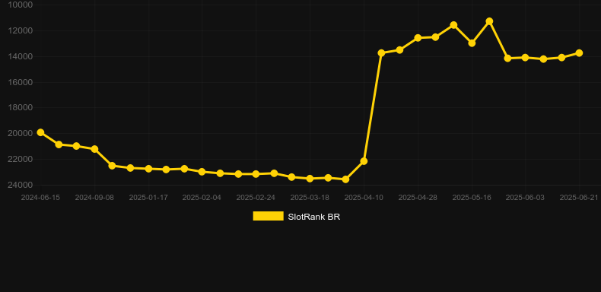
Task: Click the 16000 y-axis label
Action: point(20,82)
